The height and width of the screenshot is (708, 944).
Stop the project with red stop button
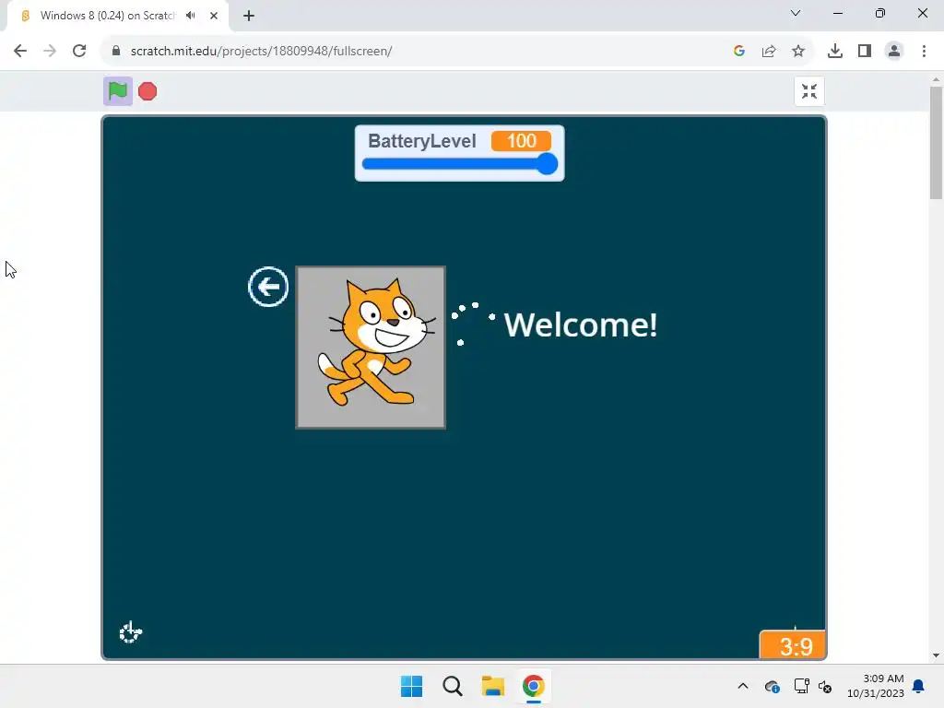pyautogui.click(x=147, y=91)
